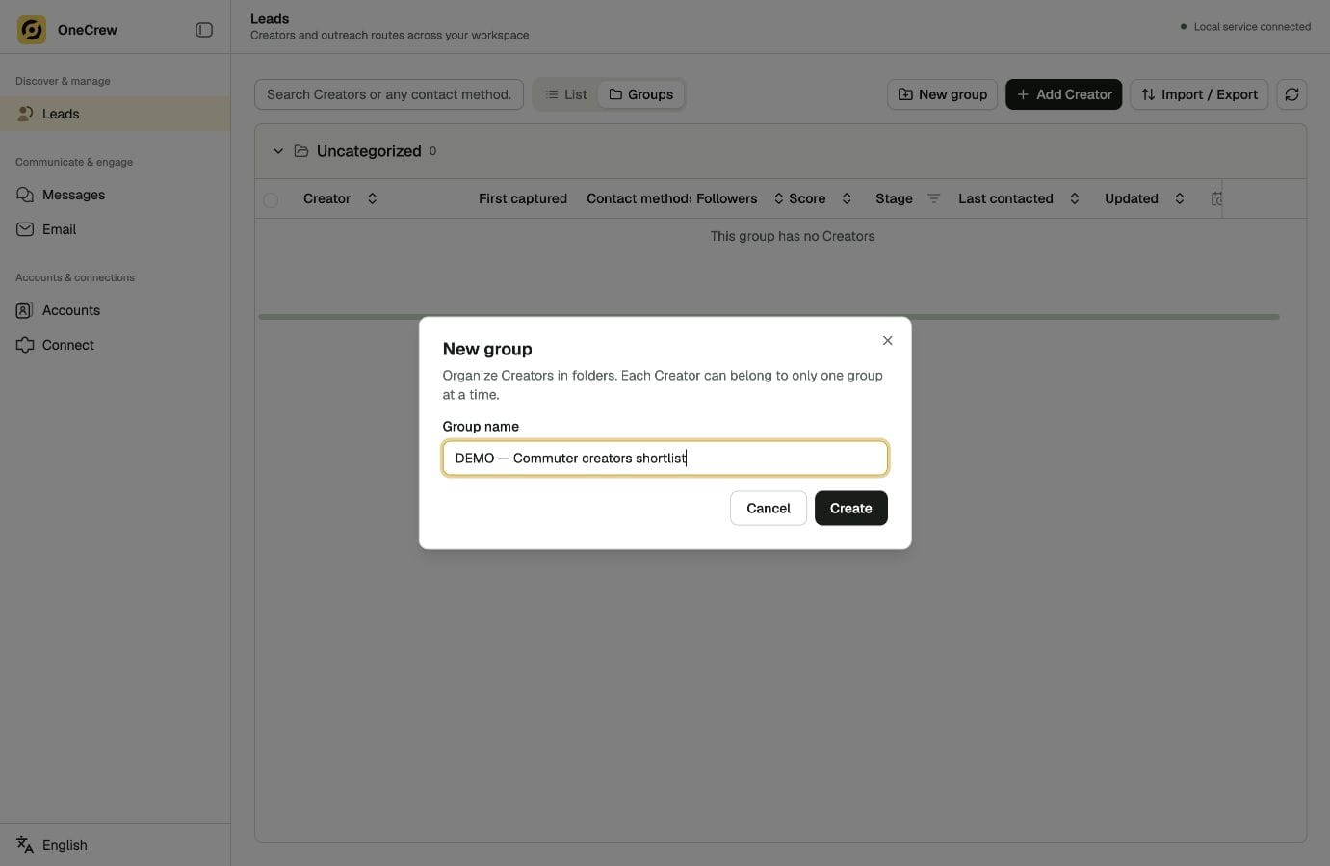This screenshot has width=1330, height=866.
Task: Collapse the sidebar panel toggle
Action: (204, 30)
